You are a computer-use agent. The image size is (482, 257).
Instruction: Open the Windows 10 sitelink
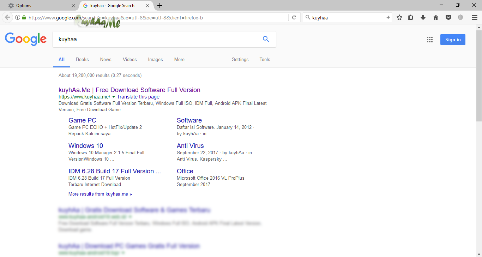coord(86,146)
